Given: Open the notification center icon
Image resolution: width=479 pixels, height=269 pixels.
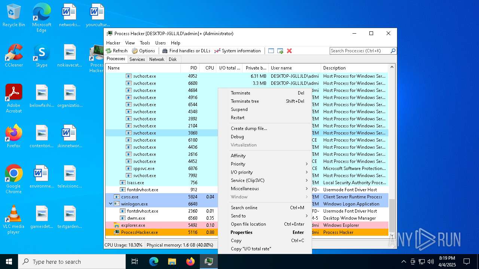Looking at the screenshot, I should [467, 262].
